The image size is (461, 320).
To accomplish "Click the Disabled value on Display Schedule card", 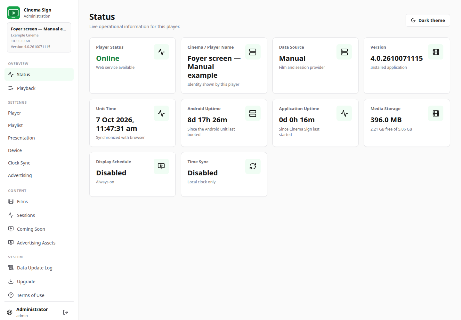I will (x=111, y=173).
